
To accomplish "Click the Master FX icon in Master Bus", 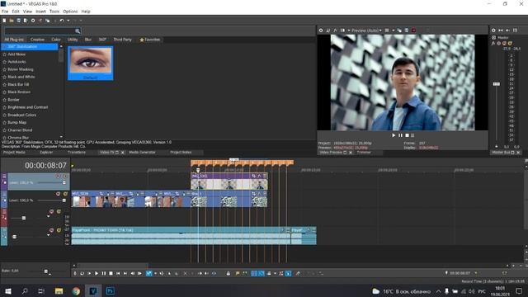I will click(493, 43).
